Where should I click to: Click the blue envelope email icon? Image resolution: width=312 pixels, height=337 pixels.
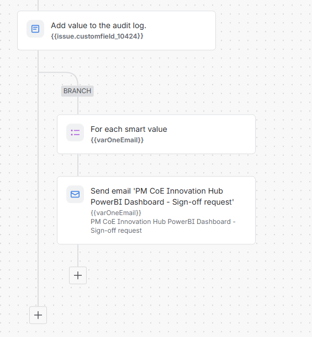pos(75,194)
